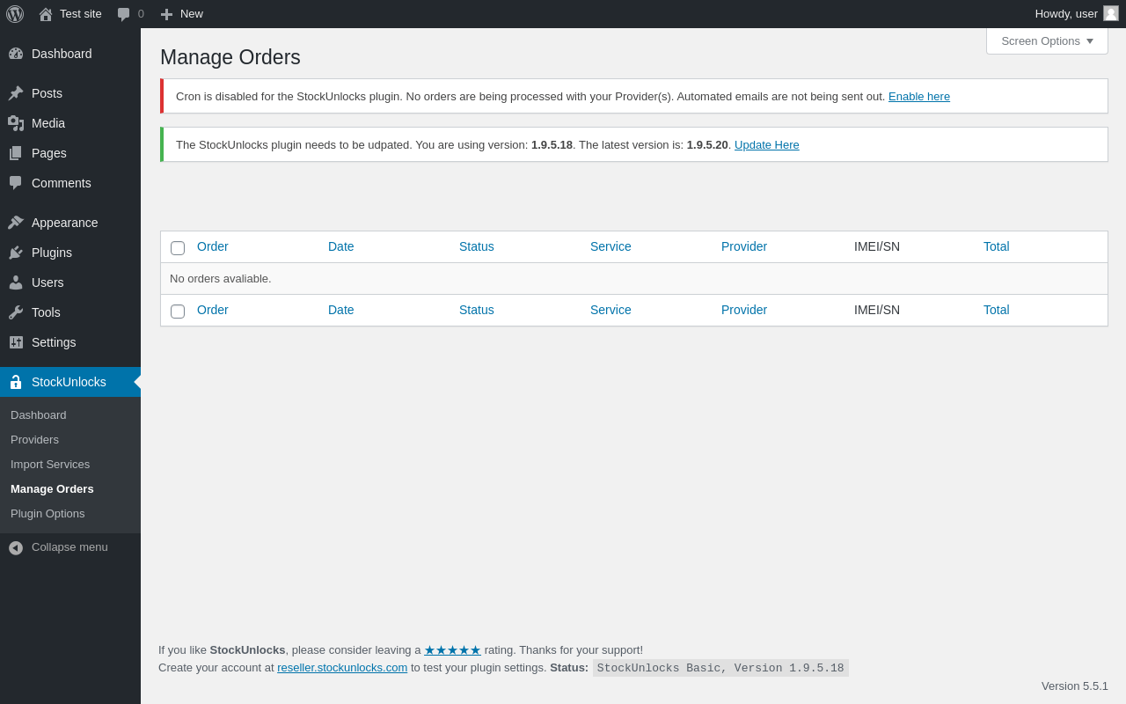Click the Posts pushpin icon
The width and height of the screenshot is (1126, 704).
tap(16, 93)
